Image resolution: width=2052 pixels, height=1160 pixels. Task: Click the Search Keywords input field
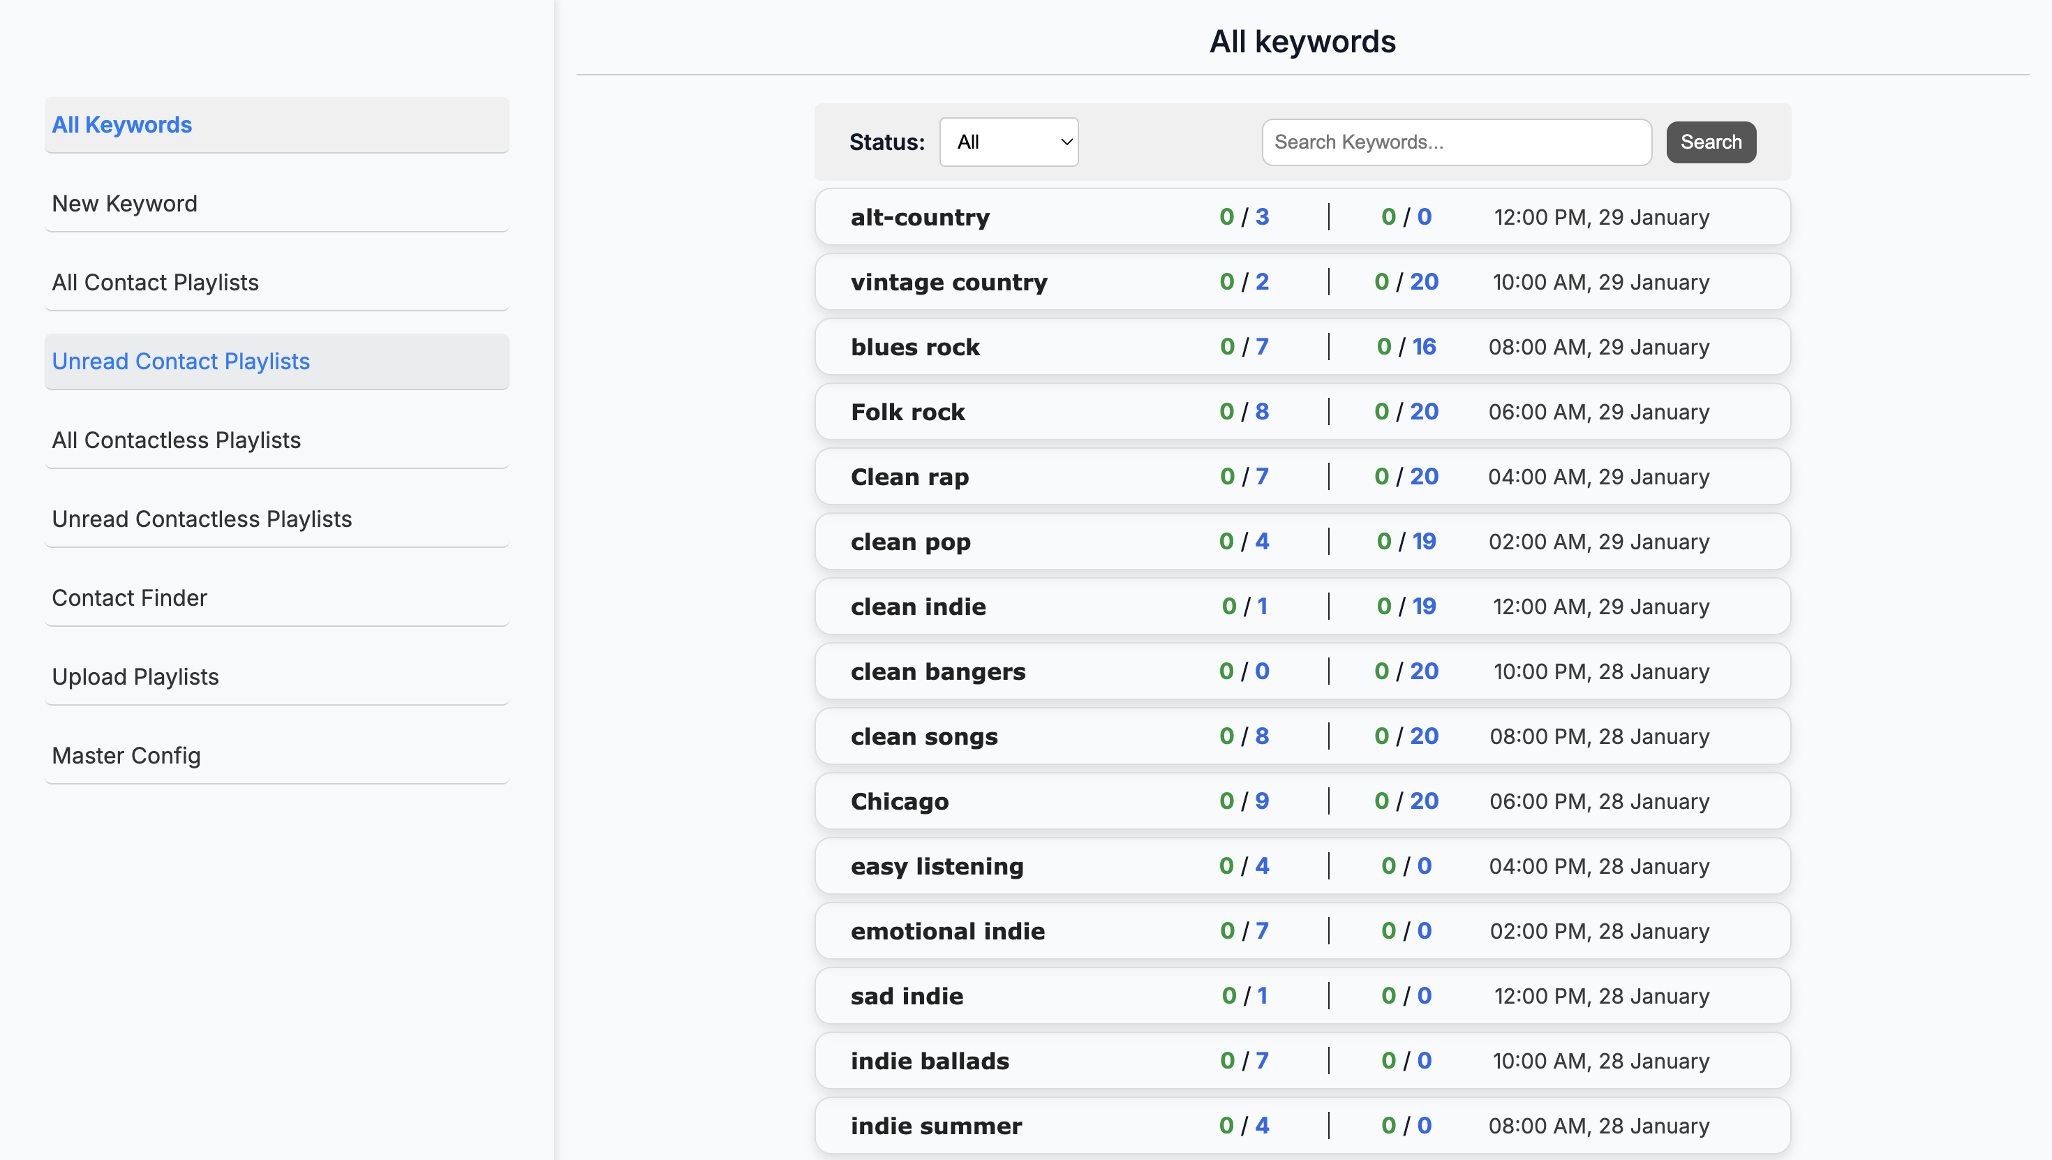coord(1456,142)
